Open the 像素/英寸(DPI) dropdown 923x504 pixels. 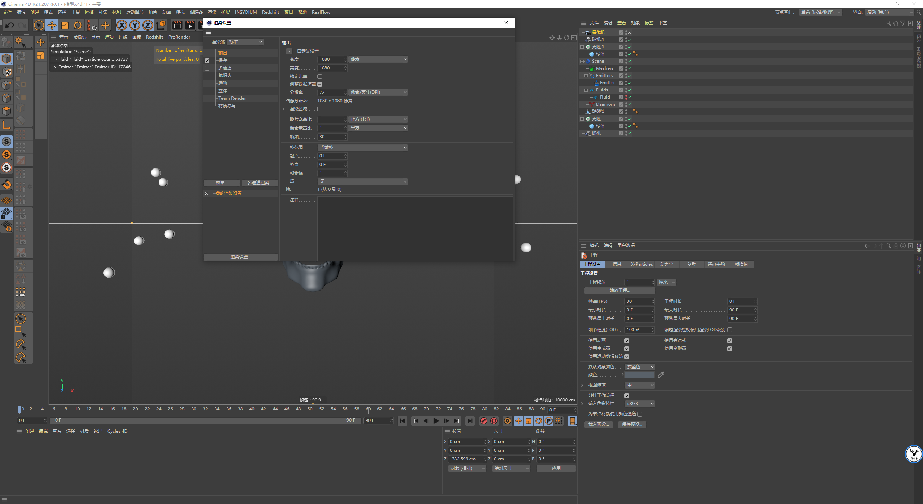[x=378, y=93]
